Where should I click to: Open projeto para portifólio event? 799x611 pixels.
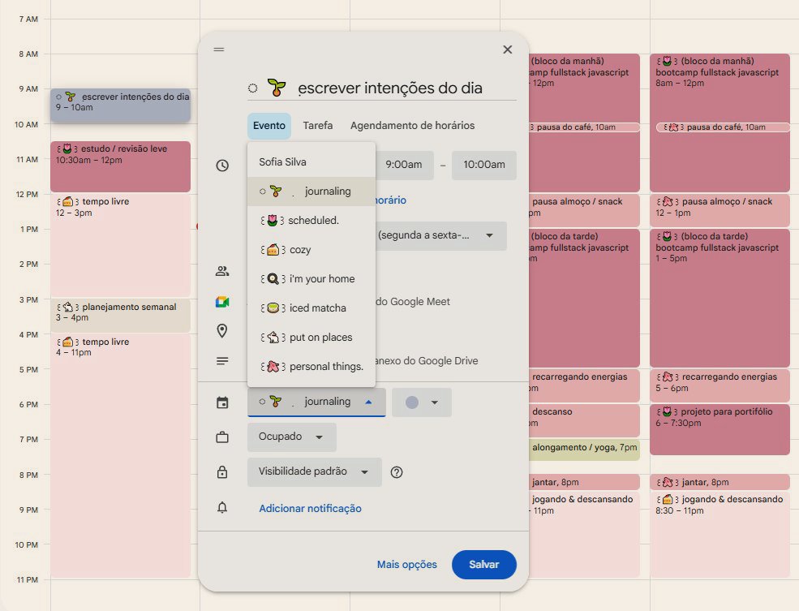coord(720,429)
